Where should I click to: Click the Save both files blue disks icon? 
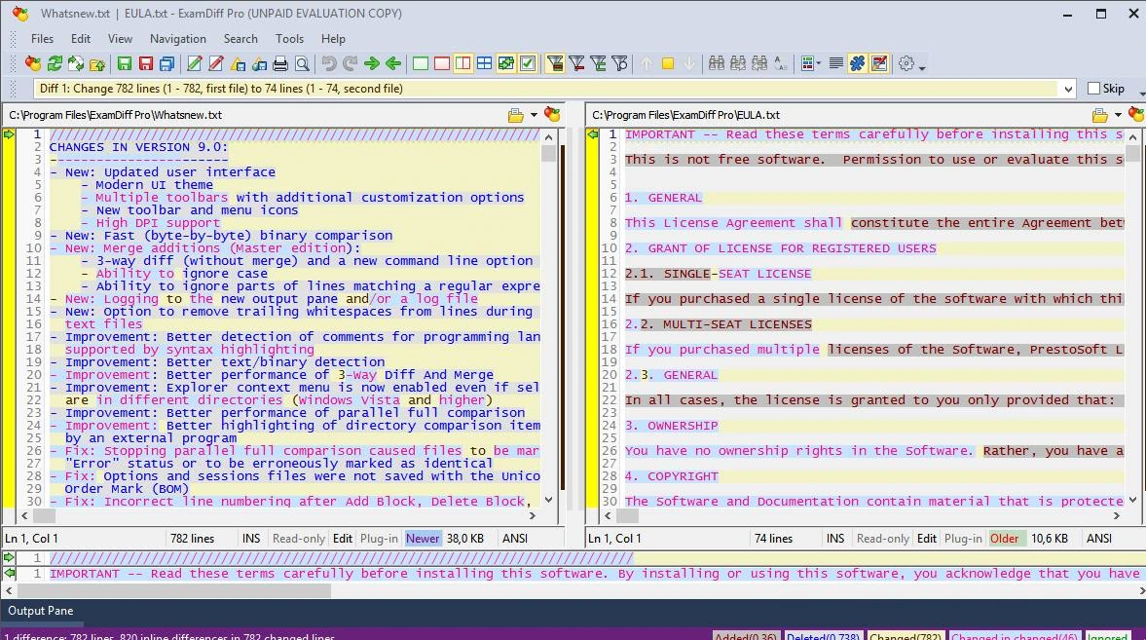click(x=167, y=63)
